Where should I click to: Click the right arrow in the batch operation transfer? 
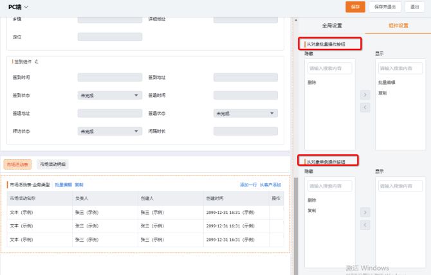(x=365, y=94)
